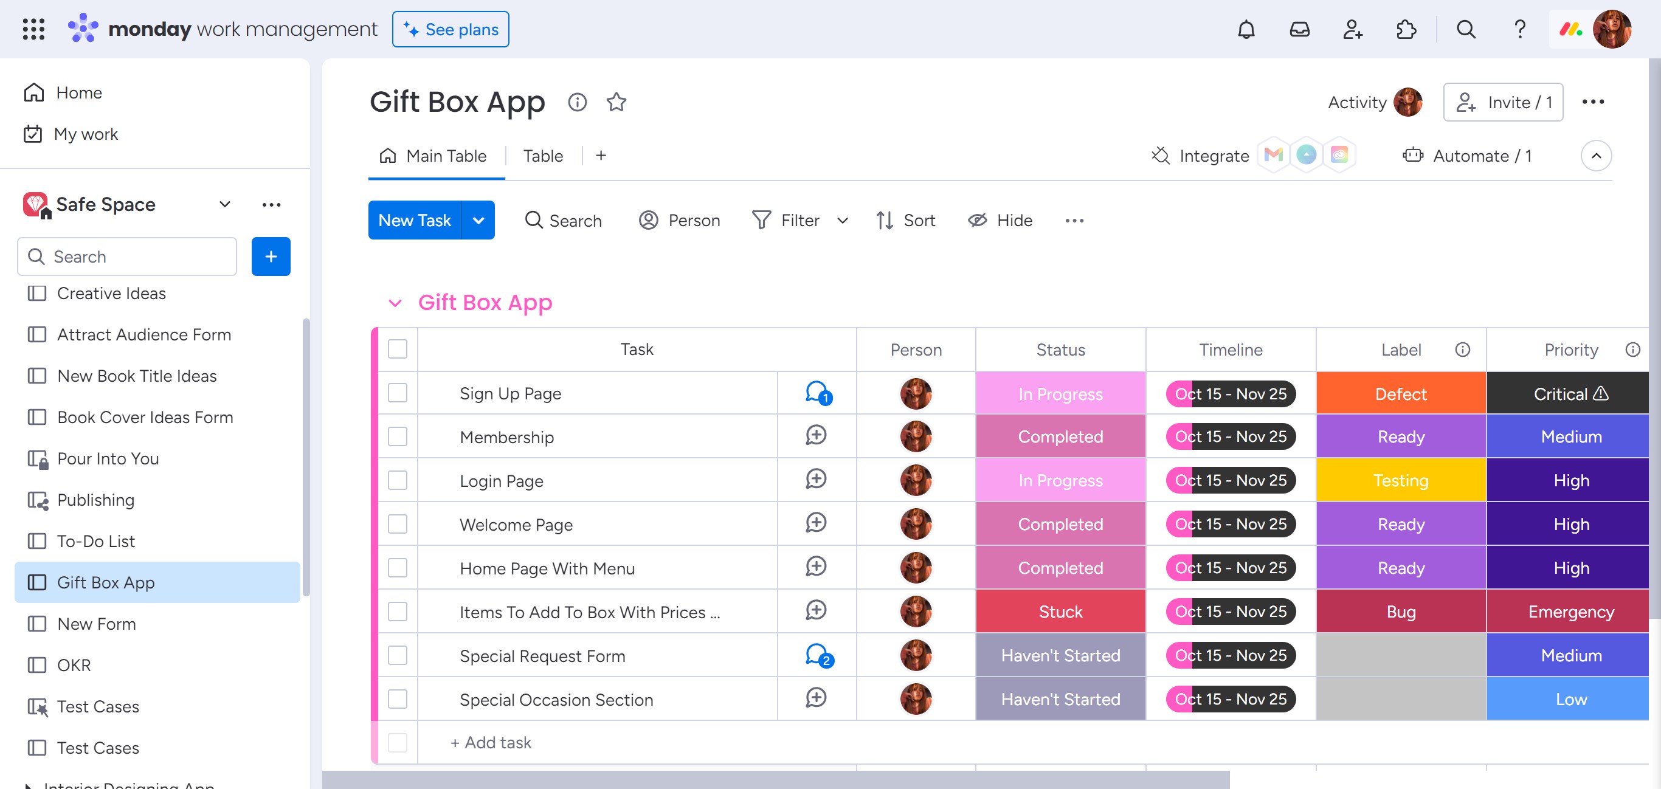Click the invite members icon in top bar

pos(1352,30)
